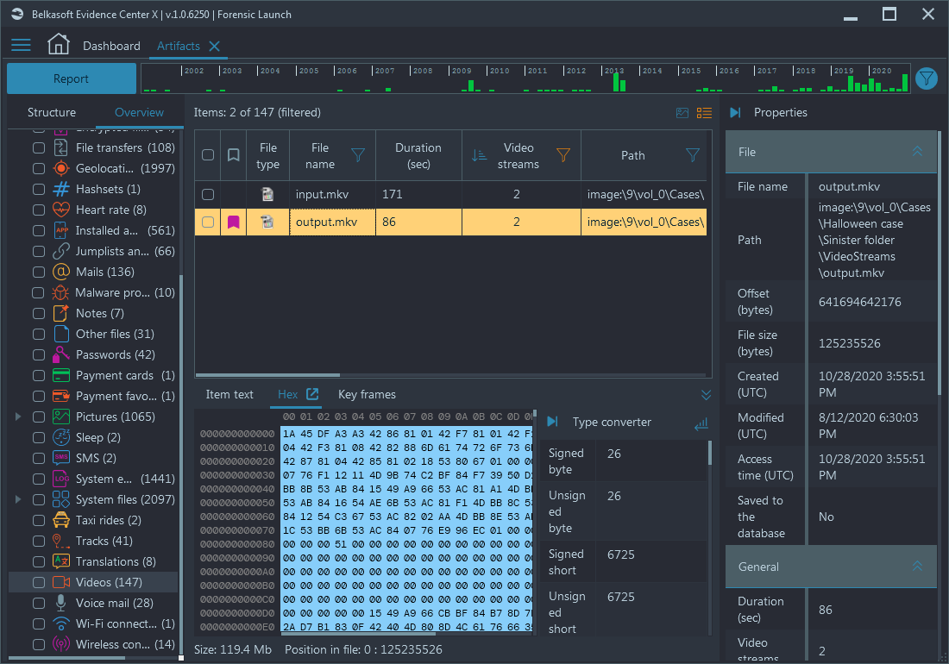Toggle the bookmark on output.mkv row
949x664 pixels.
pos(233,222)
